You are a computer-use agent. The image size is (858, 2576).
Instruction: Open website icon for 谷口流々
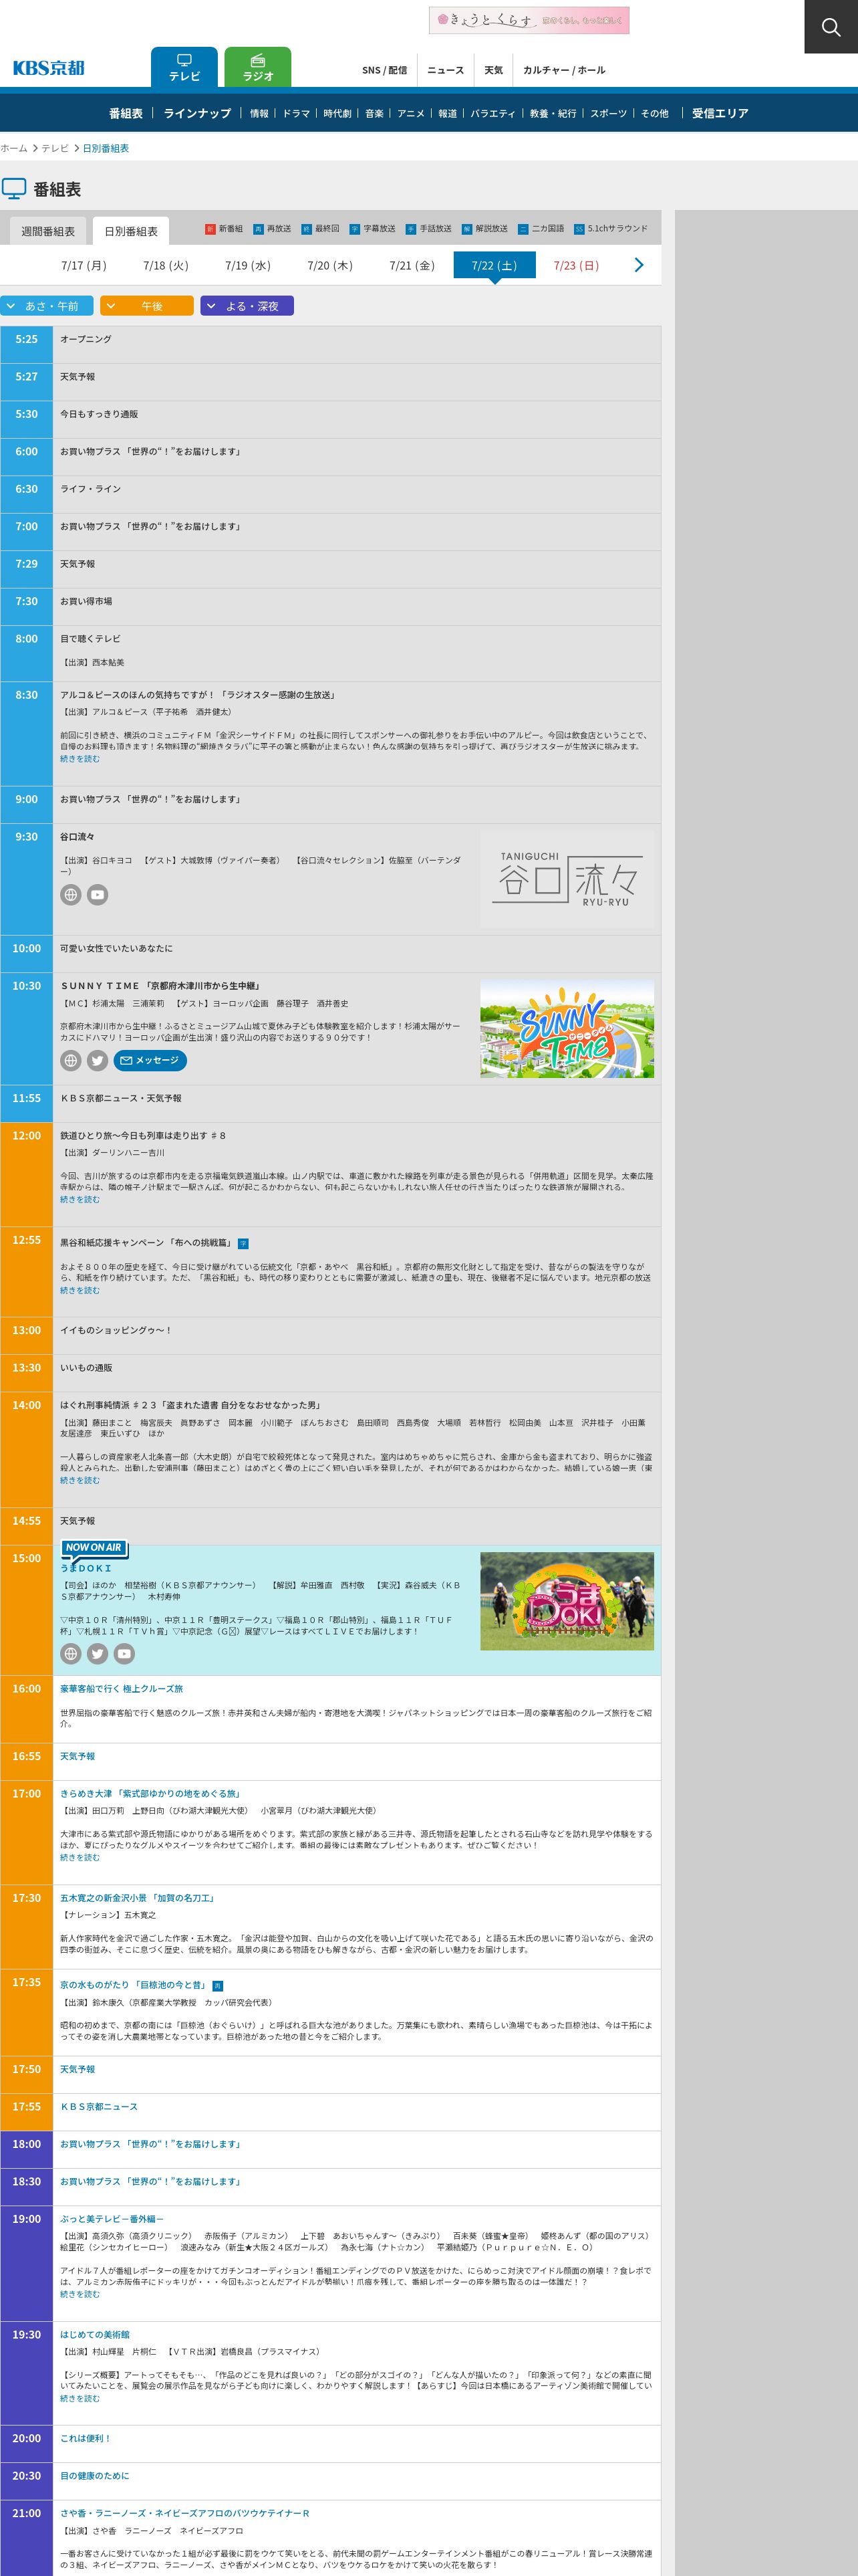pos(71,895)
